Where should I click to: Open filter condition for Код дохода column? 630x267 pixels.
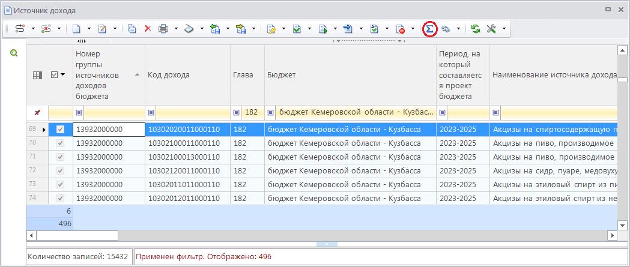click(x=151, y=113)
